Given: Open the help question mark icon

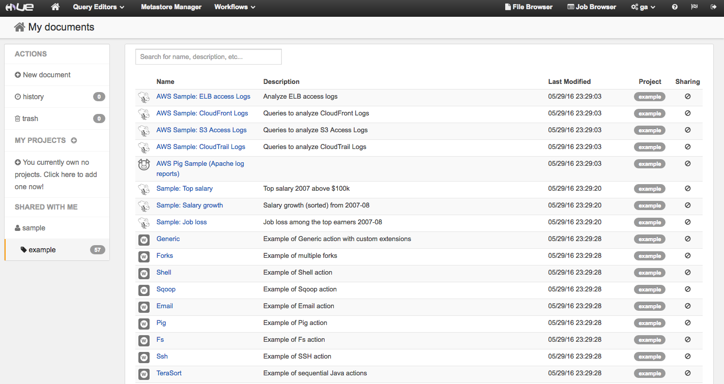Looking at the screenshot, I should pyautogui.click(x=675, y=7).
